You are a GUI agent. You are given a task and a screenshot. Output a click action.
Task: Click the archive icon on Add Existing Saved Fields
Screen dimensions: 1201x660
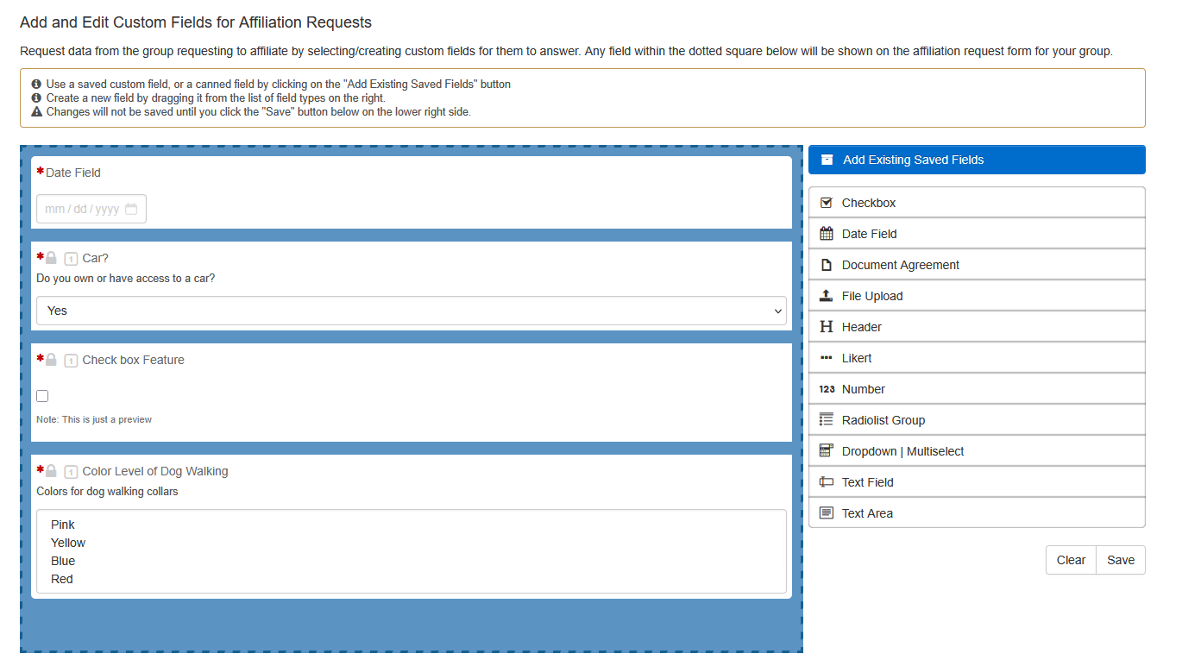(x=827, y=160)
